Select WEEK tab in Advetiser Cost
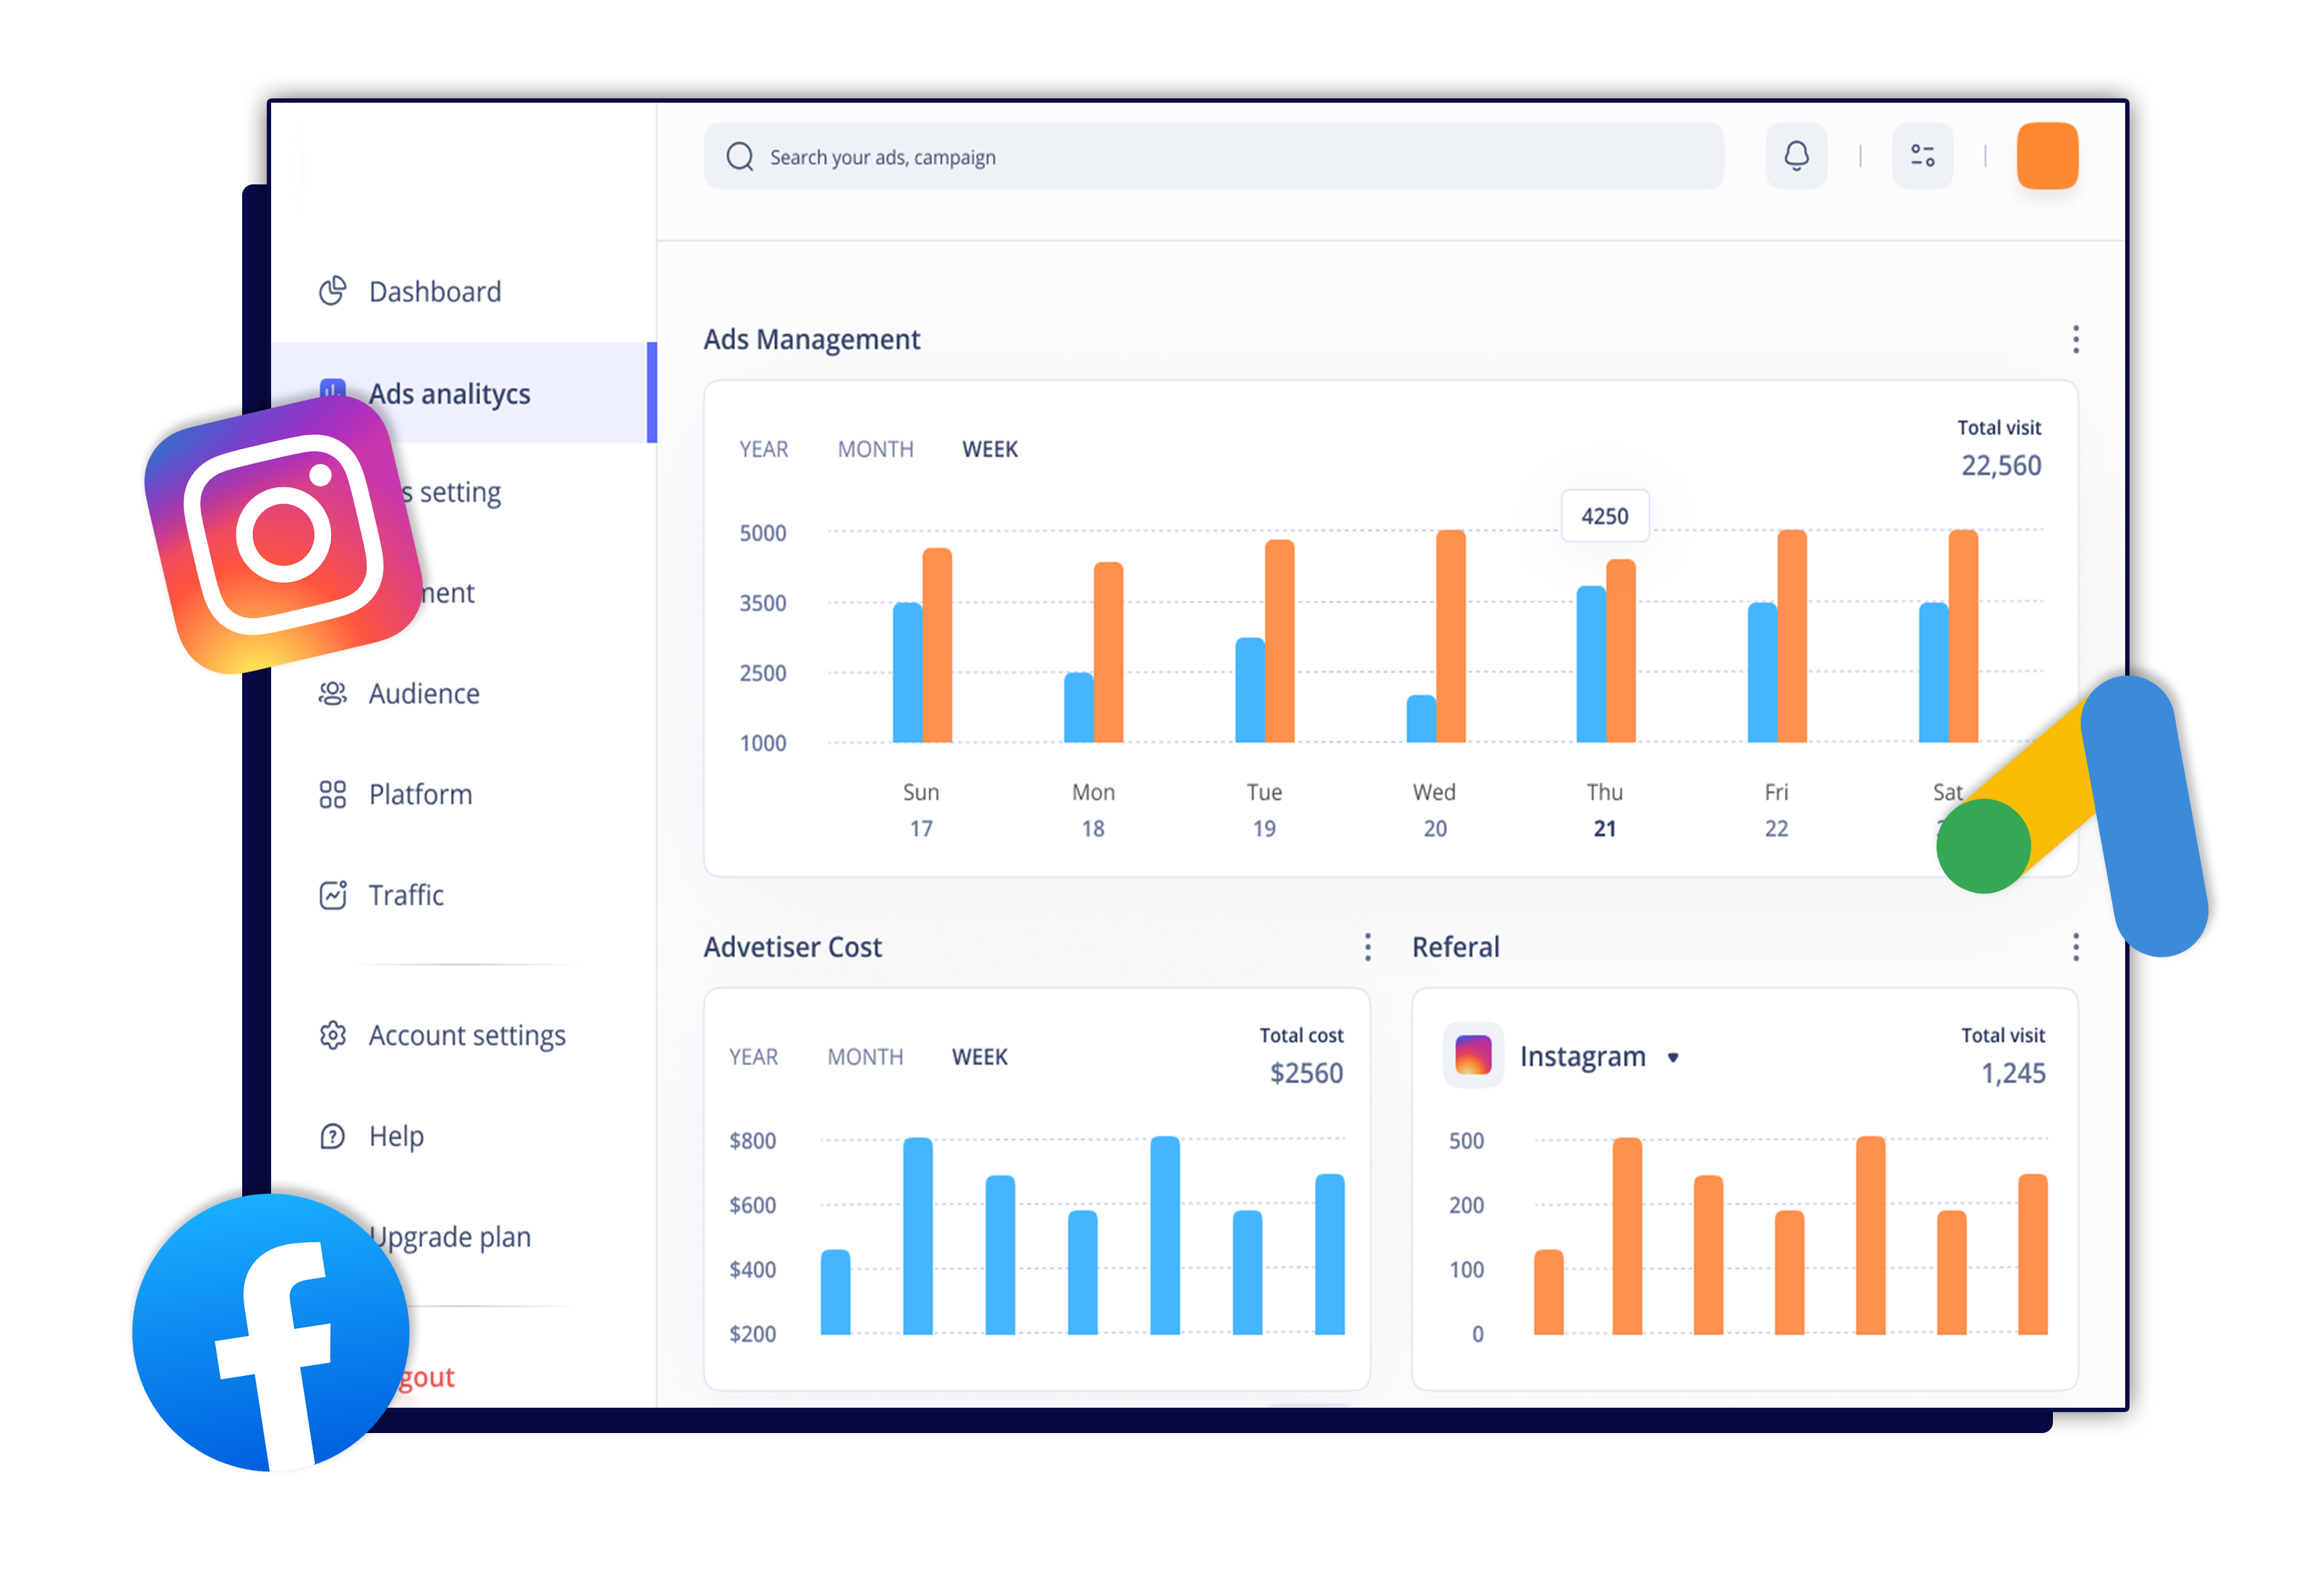2324x1582 pixels. point(980,1057)
